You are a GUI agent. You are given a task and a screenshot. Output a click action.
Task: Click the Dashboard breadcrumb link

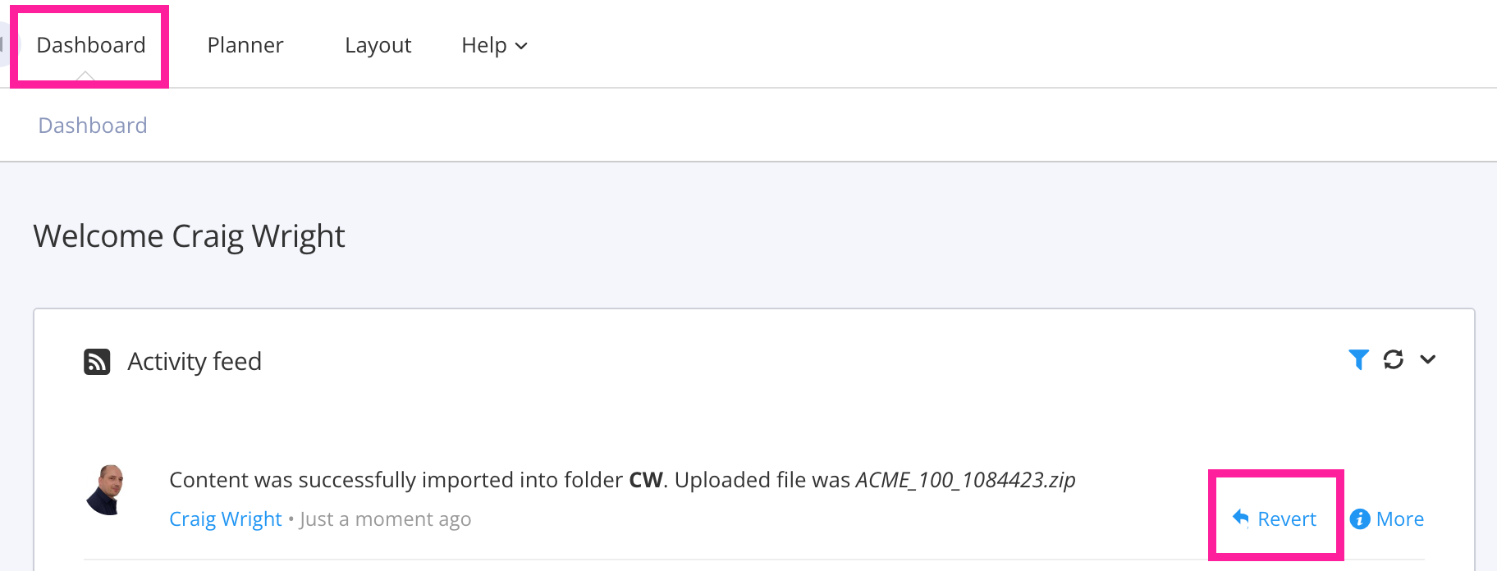[x=92, y=125]
